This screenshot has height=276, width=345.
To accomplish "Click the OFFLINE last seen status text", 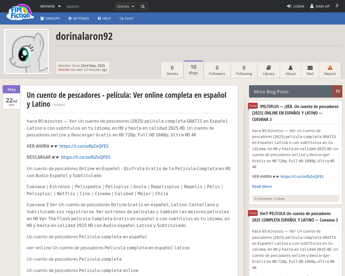I will (x=82, y=70).
